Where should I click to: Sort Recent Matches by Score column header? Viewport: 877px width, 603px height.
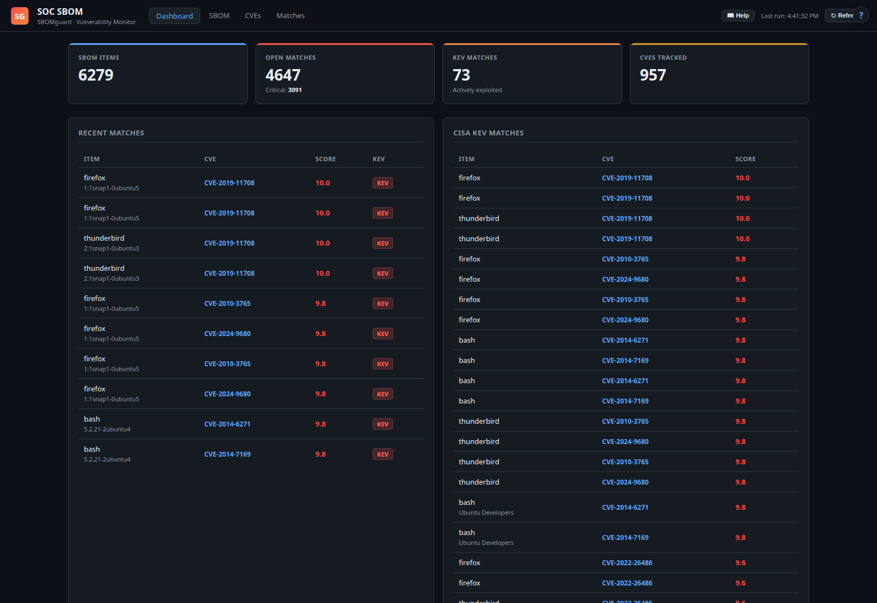pos(326,159)
